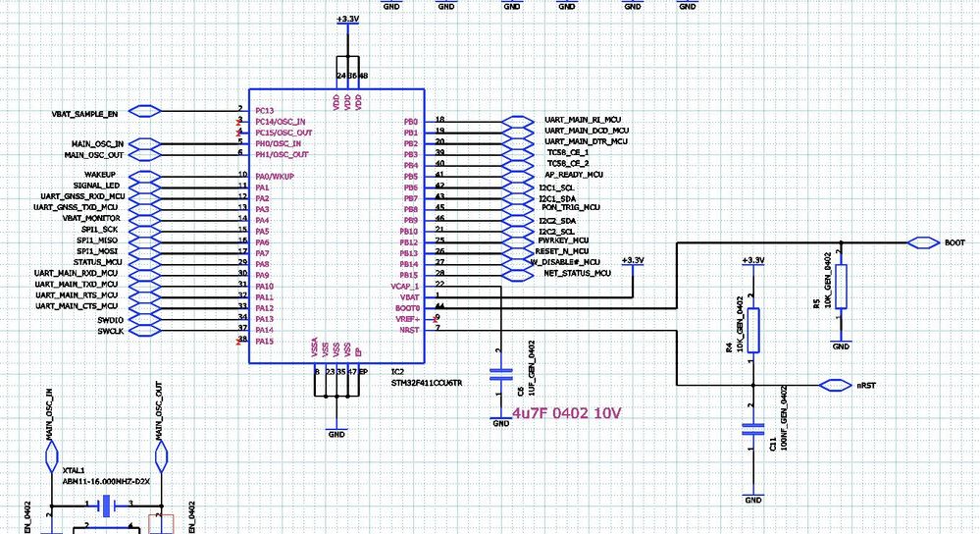Click the I2C1_SDA net label
The height and width of the screenshot is (534, 980).
[557, 199]
